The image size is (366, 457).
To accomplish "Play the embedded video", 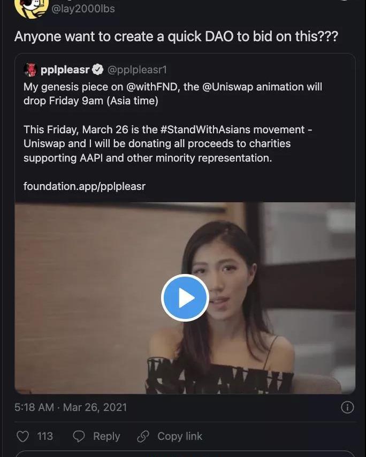I will 185,298.
